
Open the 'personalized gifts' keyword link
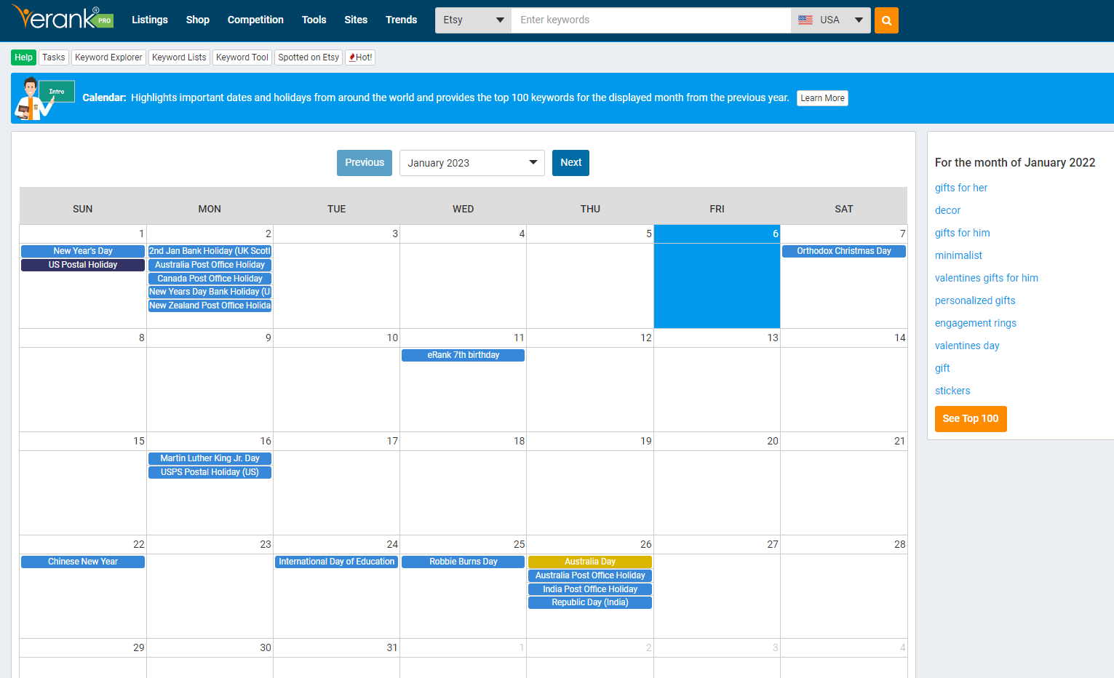[x=975, y=300]
